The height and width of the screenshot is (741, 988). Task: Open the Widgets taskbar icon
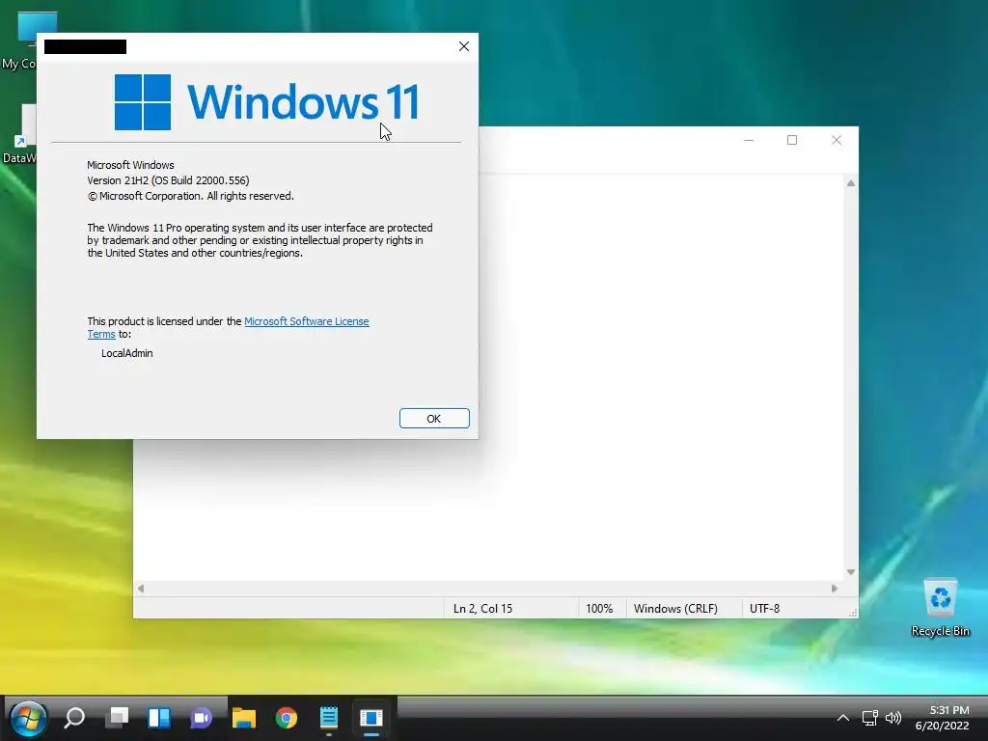[159, 718]
